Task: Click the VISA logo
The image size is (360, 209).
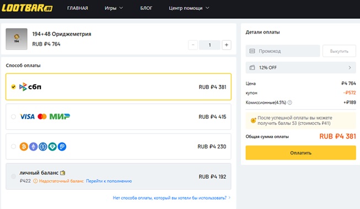Action: (x=27, y=117)
